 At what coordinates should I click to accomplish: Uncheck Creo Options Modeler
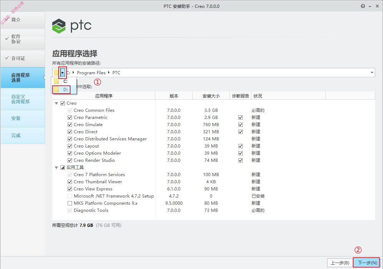click(x=69, y=153)
